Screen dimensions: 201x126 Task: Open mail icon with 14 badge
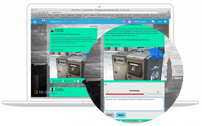[131, 21]
